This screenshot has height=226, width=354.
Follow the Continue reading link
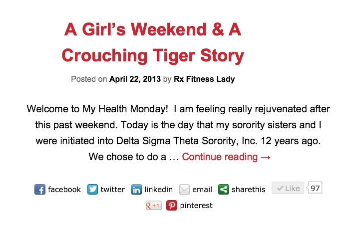pos(226,157)
